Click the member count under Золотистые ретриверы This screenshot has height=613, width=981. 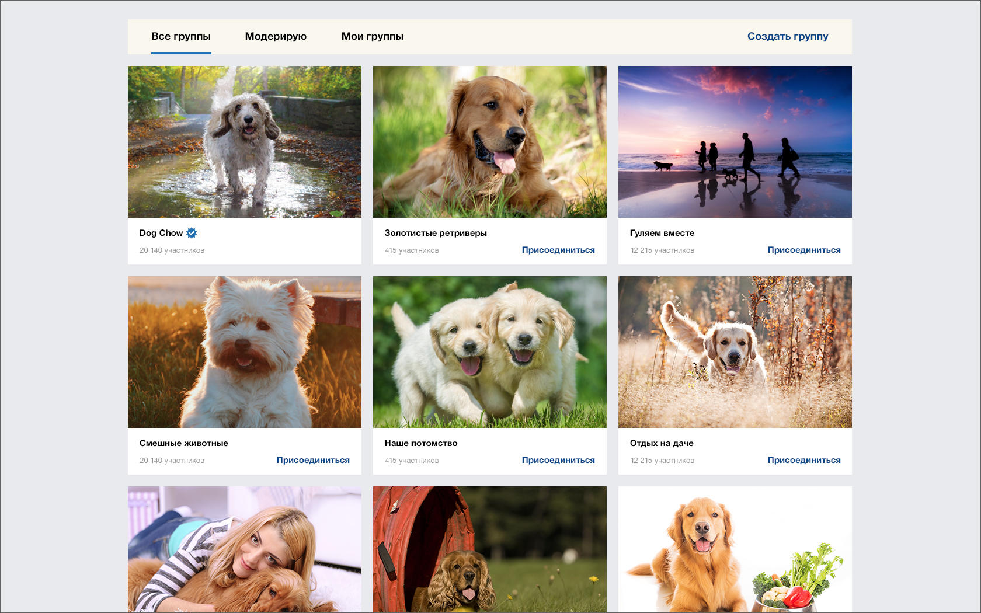(x=412, y=250)
